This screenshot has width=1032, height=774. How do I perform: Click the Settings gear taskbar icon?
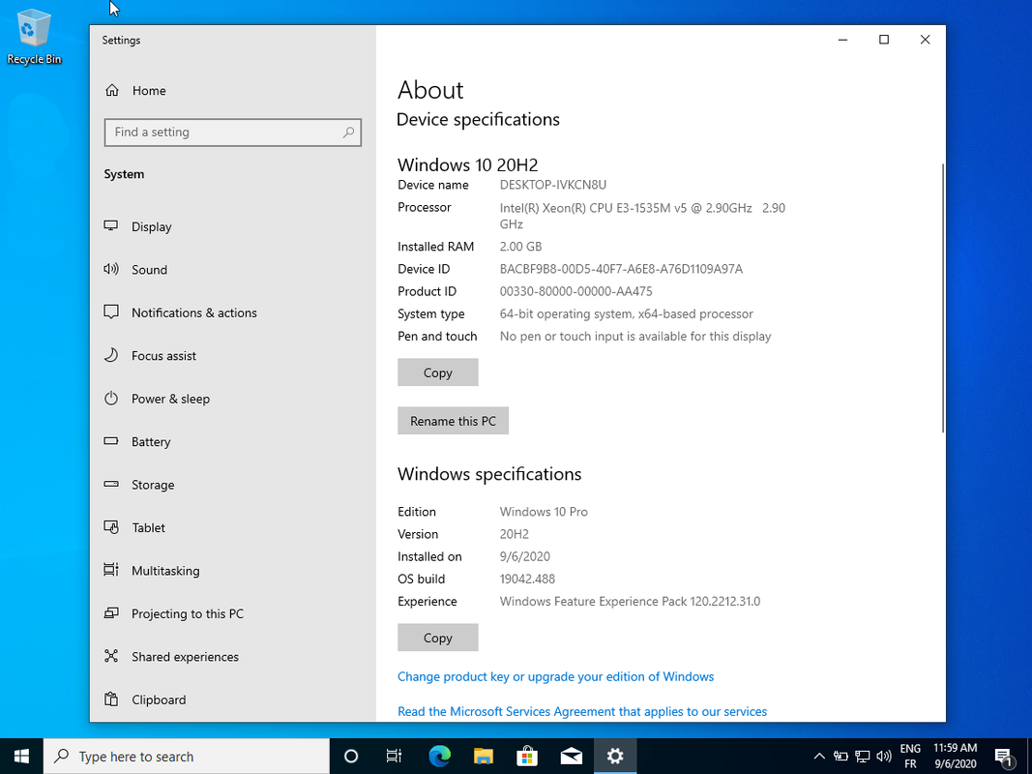pyautogui.click(x=615, y=757)
